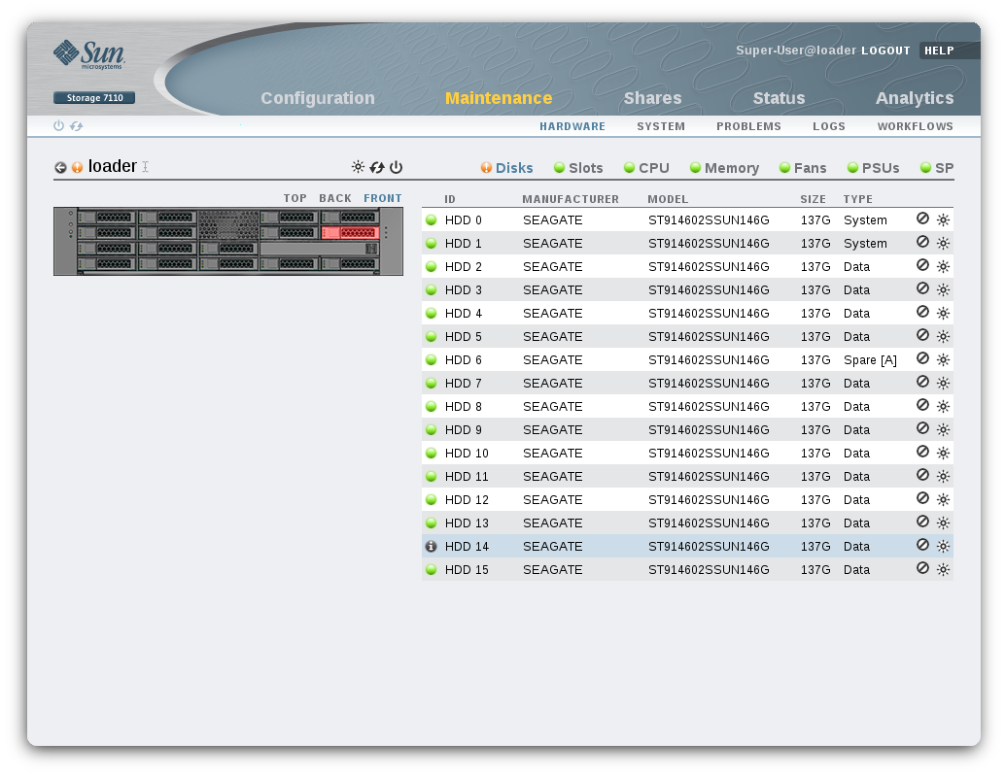1005x776 pixels.
Task: Click the offline icon for HDD 11
Action: [922, 475]
